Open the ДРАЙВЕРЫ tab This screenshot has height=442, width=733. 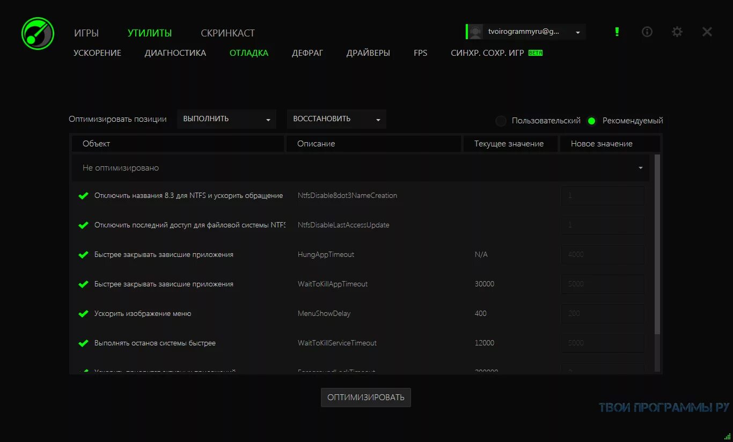coord(368,53)
